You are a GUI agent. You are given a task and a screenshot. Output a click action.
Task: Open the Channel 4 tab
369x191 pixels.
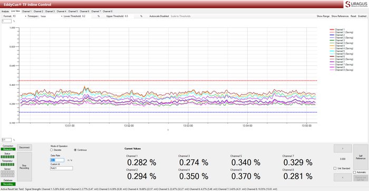pos(61,11)
